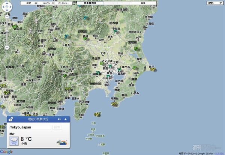Click the 静岡県 prefecture label

(x=52, y=103)
